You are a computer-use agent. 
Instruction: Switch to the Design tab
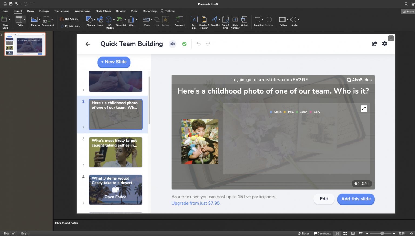[44, 11]
